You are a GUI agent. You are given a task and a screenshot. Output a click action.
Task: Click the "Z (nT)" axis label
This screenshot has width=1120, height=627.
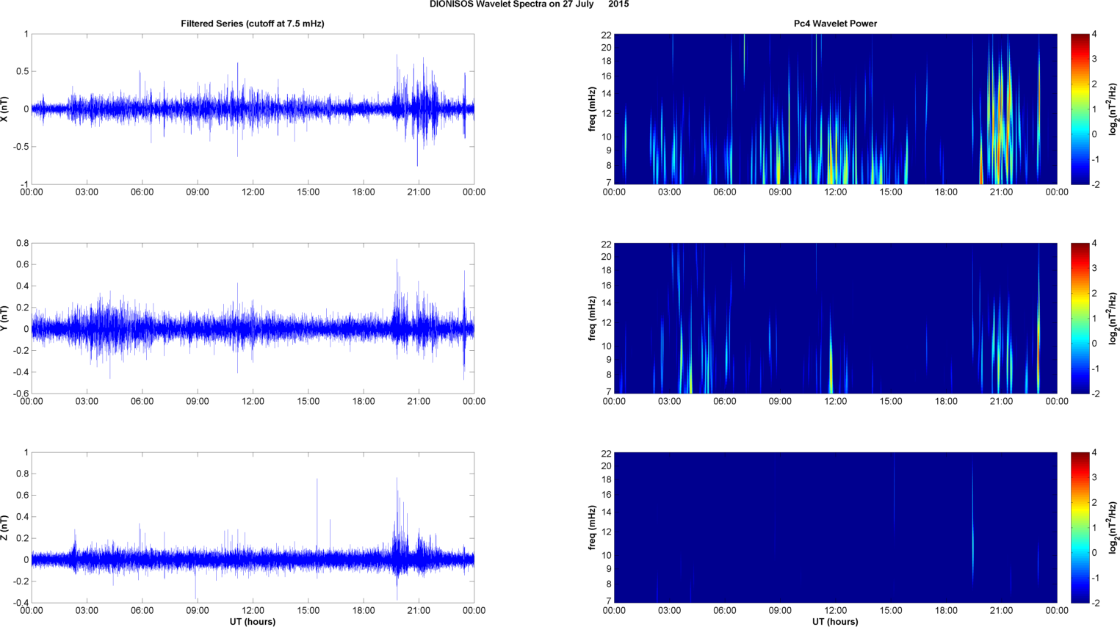(x=5, y=527)
